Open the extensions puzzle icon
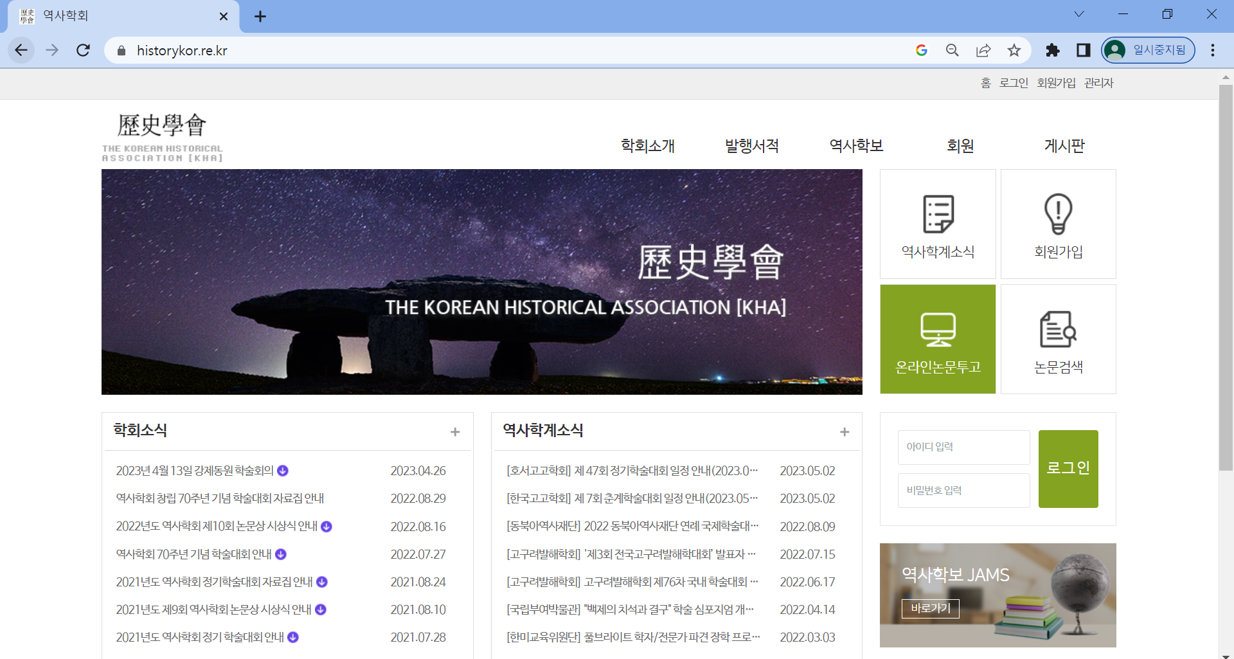Image resolution: width=1234 pixels, height=659 pixels. 1053,50
